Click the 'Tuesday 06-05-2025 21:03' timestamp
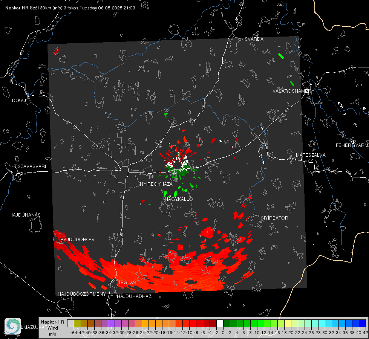This screenshot has height=339, width=369. tap(107, 8)
